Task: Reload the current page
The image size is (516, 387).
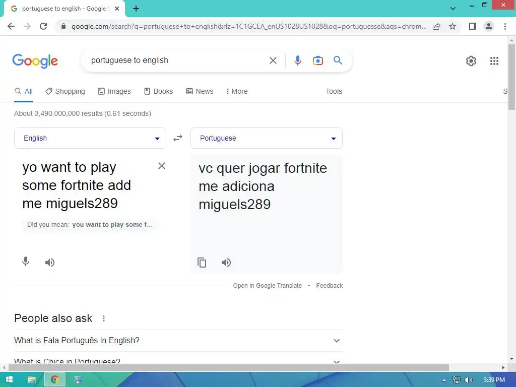Action: tap(43, 26)
